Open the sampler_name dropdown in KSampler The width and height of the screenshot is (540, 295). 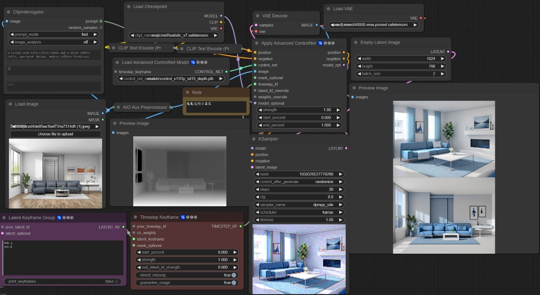tap(299, 205)
